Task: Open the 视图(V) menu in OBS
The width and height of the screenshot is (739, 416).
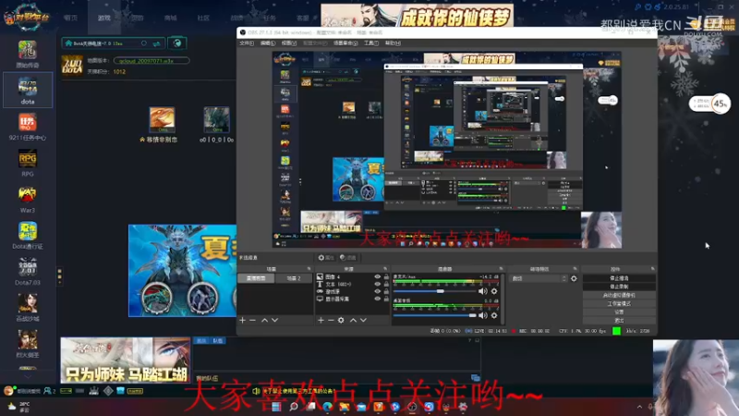Action: pos(289,43)
